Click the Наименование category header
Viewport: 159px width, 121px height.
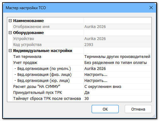coord(28,21)
